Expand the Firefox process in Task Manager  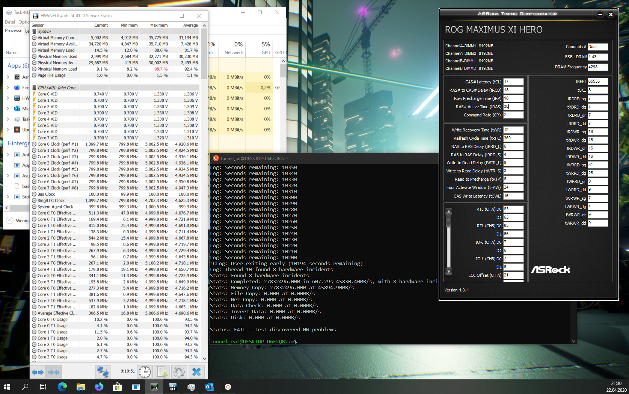tap(8, 88)
